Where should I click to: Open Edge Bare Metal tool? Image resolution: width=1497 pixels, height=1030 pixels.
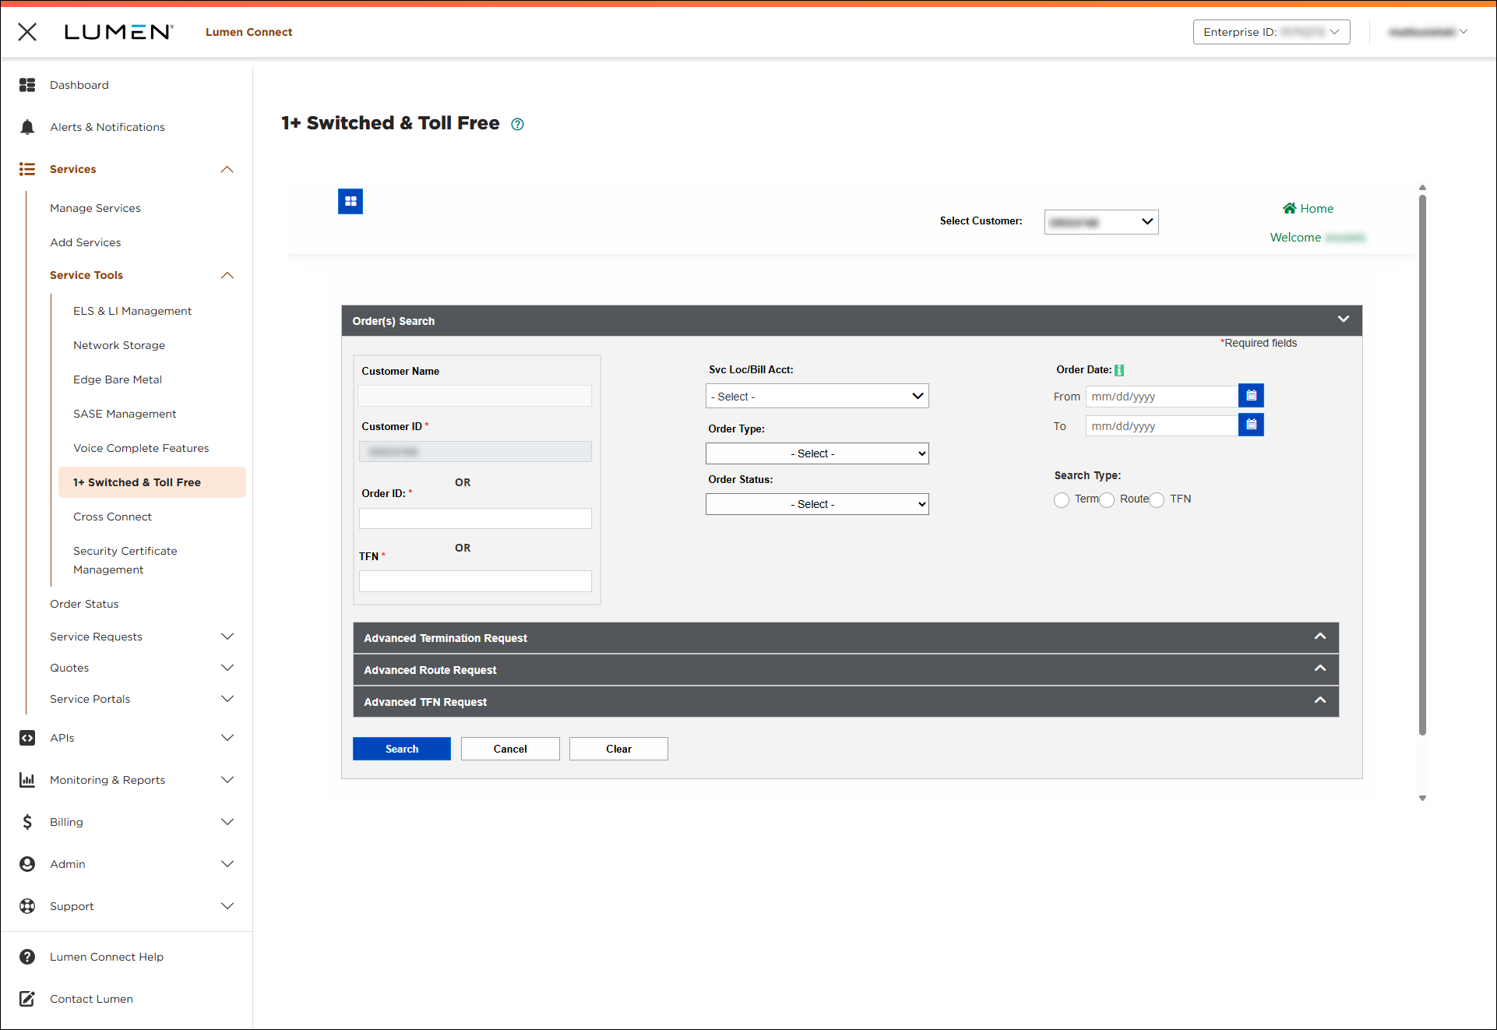click(x=118, y=379)
